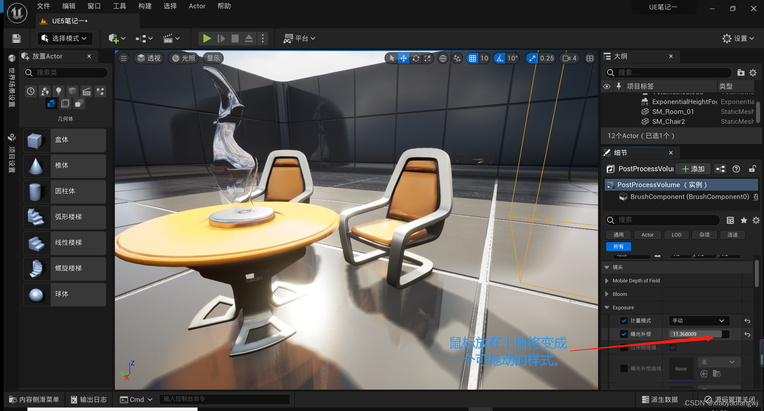Viewport: 764px width, 411px height.
Task: Choose the 圆柱体 cylinder geometry
Action: click(x=65, y=191)
